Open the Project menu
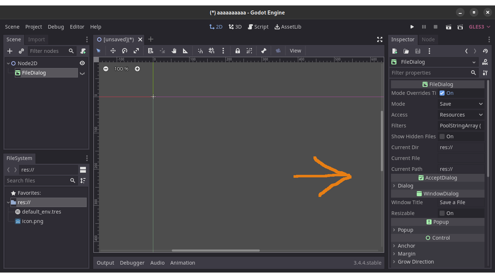This screenshot has height=278, width=495. click(x=33, y=26)
